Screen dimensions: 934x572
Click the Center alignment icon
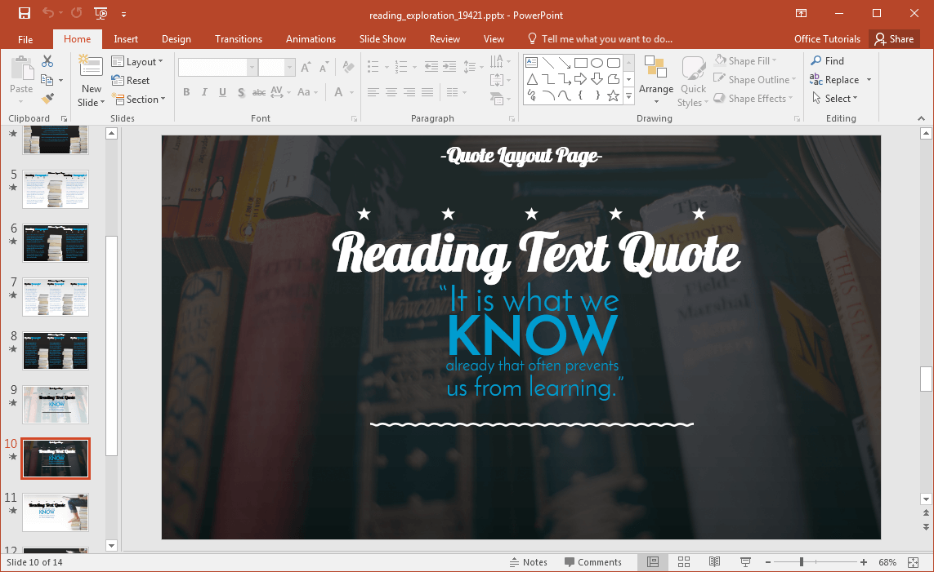(391, 92)
